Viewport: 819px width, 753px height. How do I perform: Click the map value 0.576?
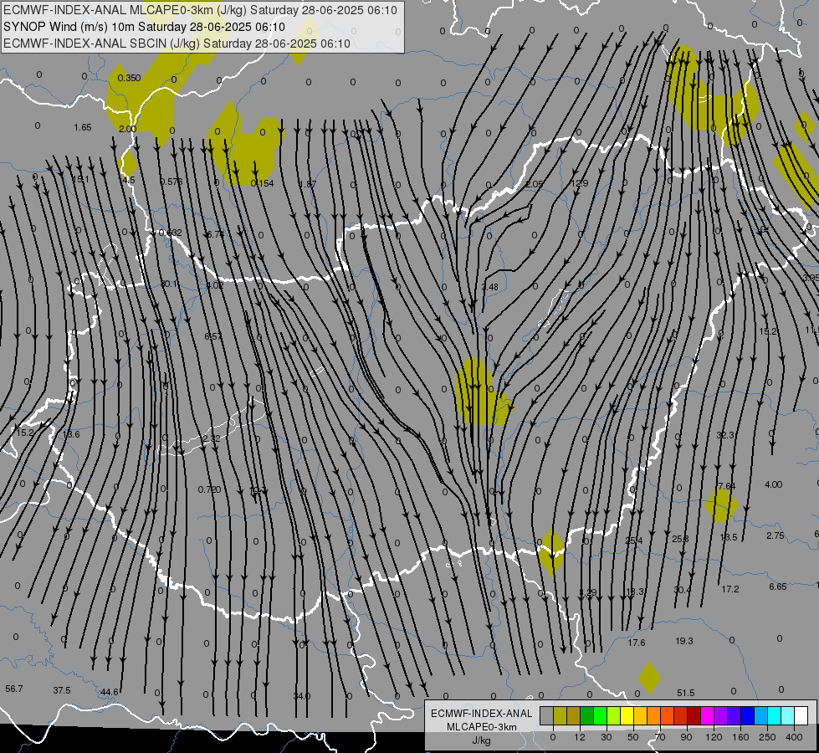click(x=171, y=182)
